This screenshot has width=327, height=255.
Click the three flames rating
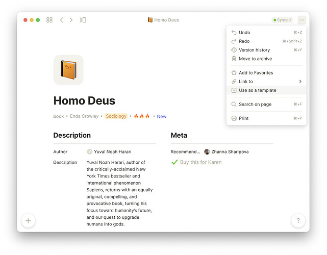coord(142,116)
